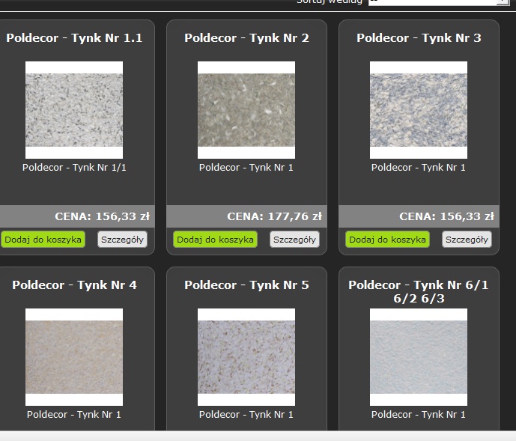Add Tynk Nr 1.1 to cart
Screen dimensions: 516x441
pyautogui.click(x=43, y=240)
